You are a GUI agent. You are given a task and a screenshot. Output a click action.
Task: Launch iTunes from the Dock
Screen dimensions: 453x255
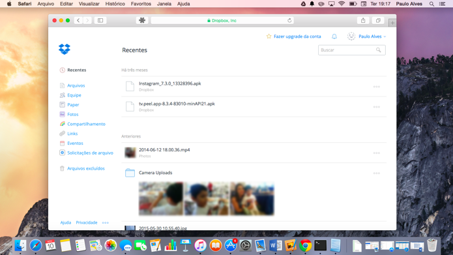200,246
